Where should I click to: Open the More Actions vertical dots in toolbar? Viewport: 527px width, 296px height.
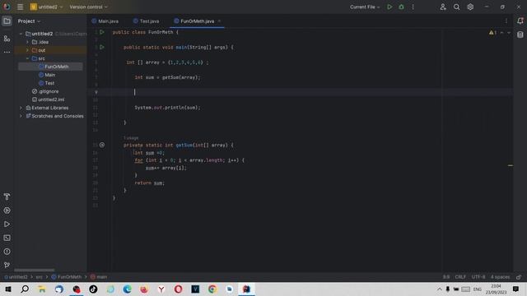point(413,7)
